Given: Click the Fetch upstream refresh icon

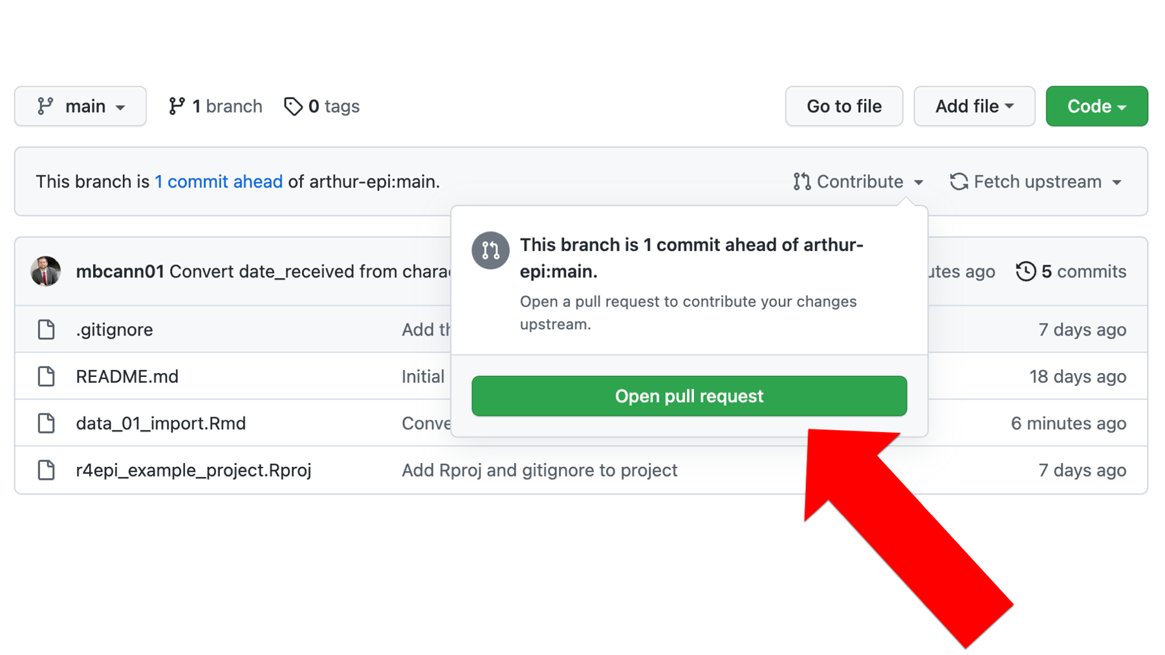Looking at the screenshot, I should tap(959, 182).
